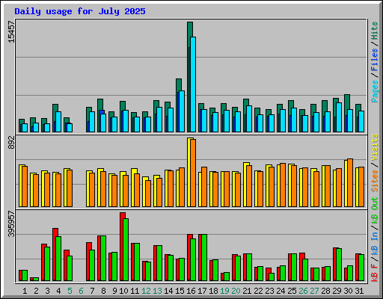
Task: Click day 25 on the x-axis
Action: click(292, 291)
